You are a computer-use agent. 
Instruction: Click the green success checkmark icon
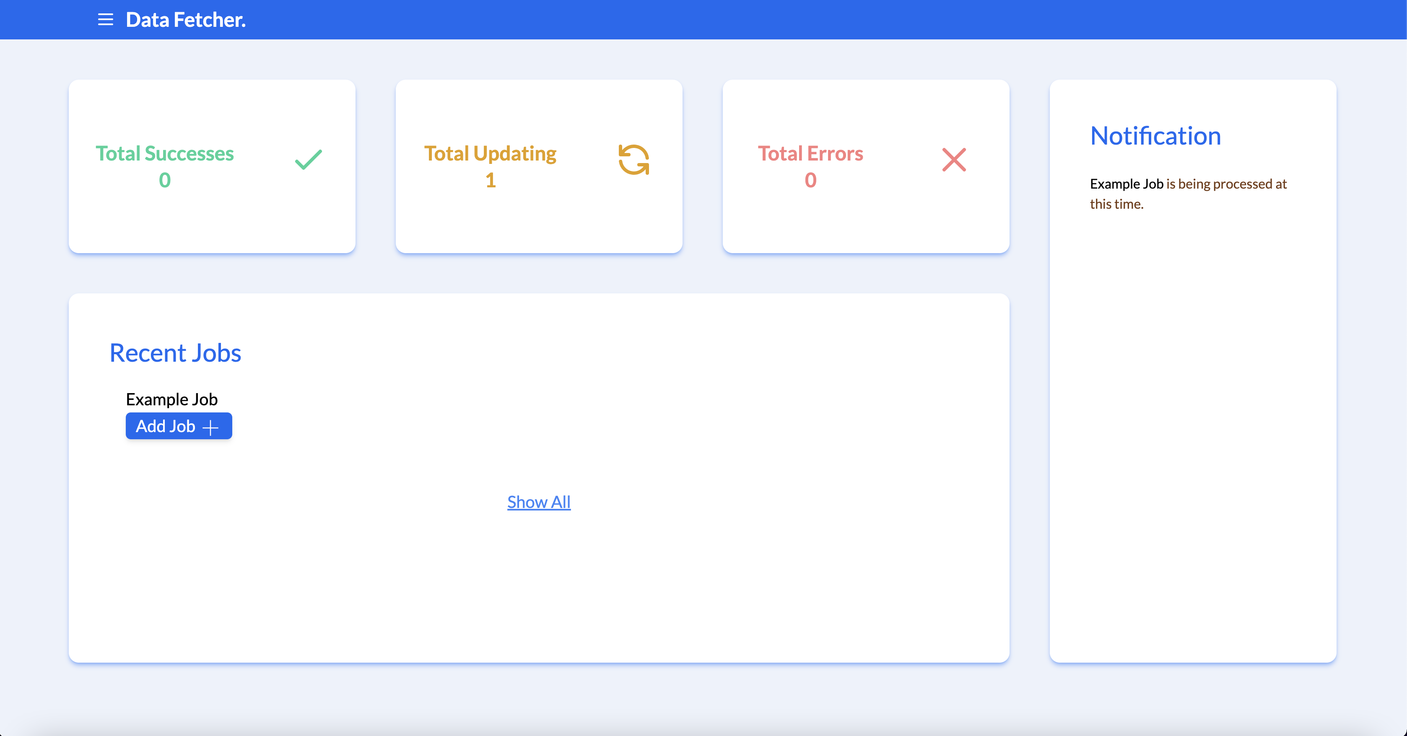click(309, 159)
